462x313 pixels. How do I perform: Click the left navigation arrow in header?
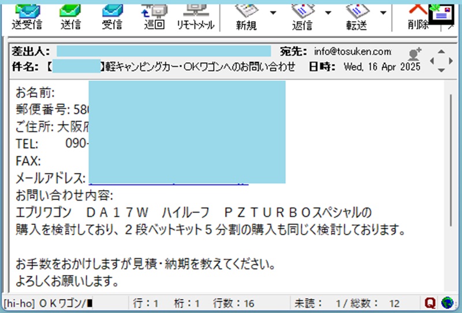pyautogui.click(x=433, y=60)
